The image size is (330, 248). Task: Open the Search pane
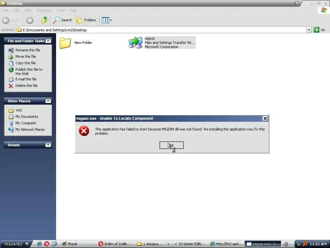point(62,20)
